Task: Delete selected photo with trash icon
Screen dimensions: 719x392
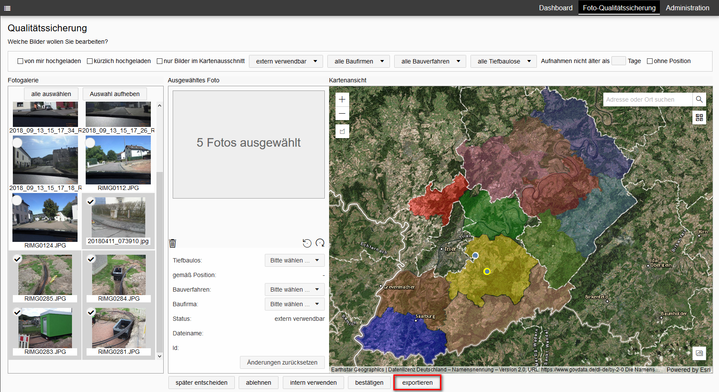Action: (173, 244)
